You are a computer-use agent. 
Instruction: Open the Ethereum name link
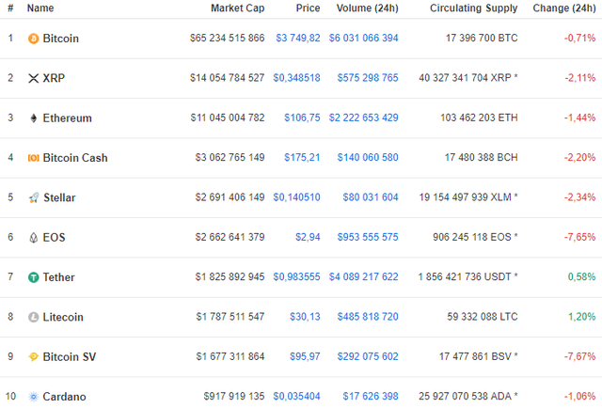(x=67, y=118)
